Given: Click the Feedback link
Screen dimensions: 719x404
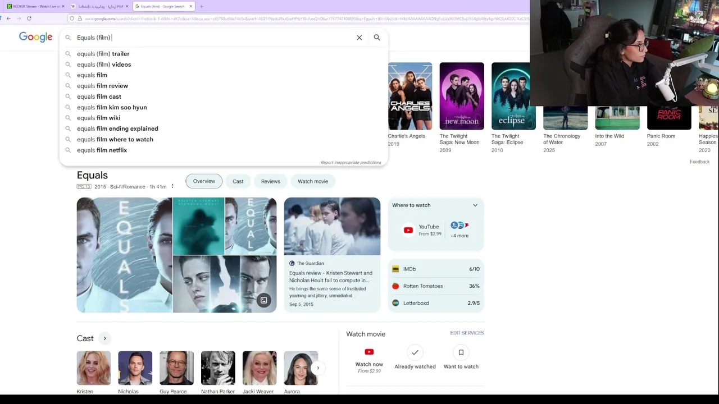Looking at the screenshot, I should pos(699,162).
